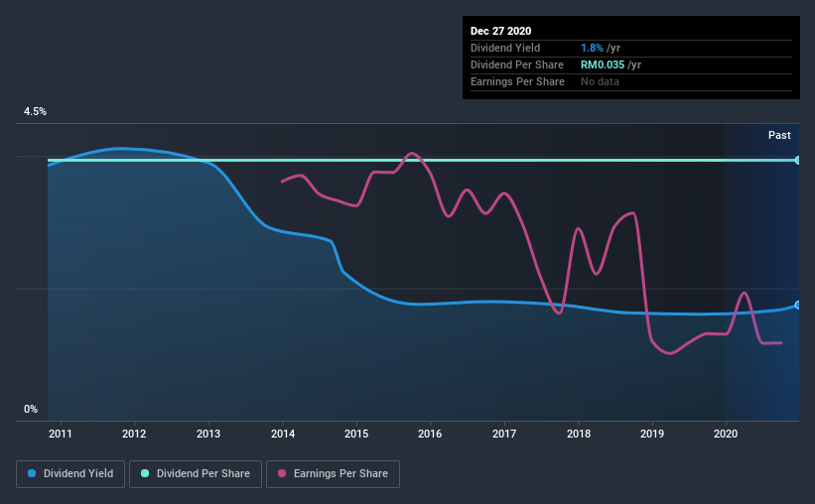The width and height of the screenshot is (815, 504).
Task: Select the 2019 x-axis label
Action: (x=652, y=434)
